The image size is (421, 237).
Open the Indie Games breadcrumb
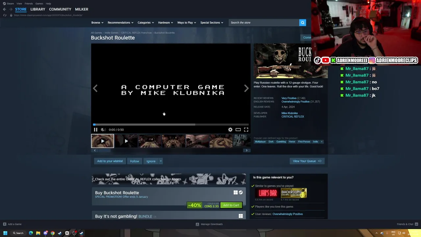tap(111, 33)
